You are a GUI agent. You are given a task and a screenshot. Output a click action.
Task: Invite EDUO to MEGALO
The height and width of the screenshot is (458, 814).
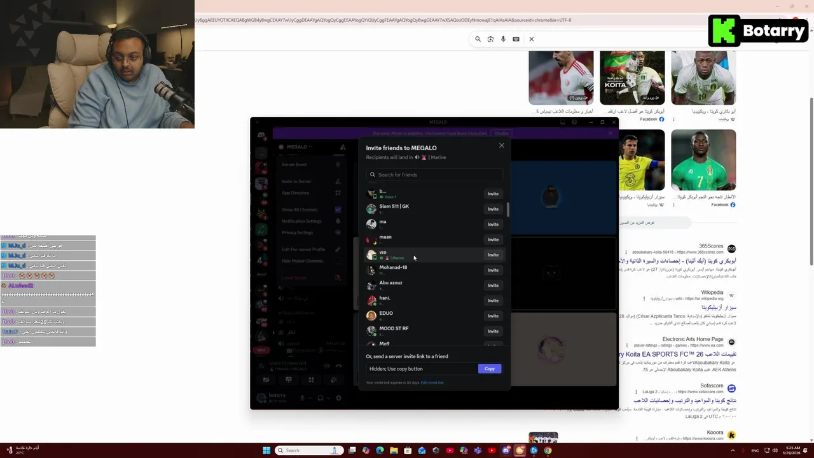(493, 316)
